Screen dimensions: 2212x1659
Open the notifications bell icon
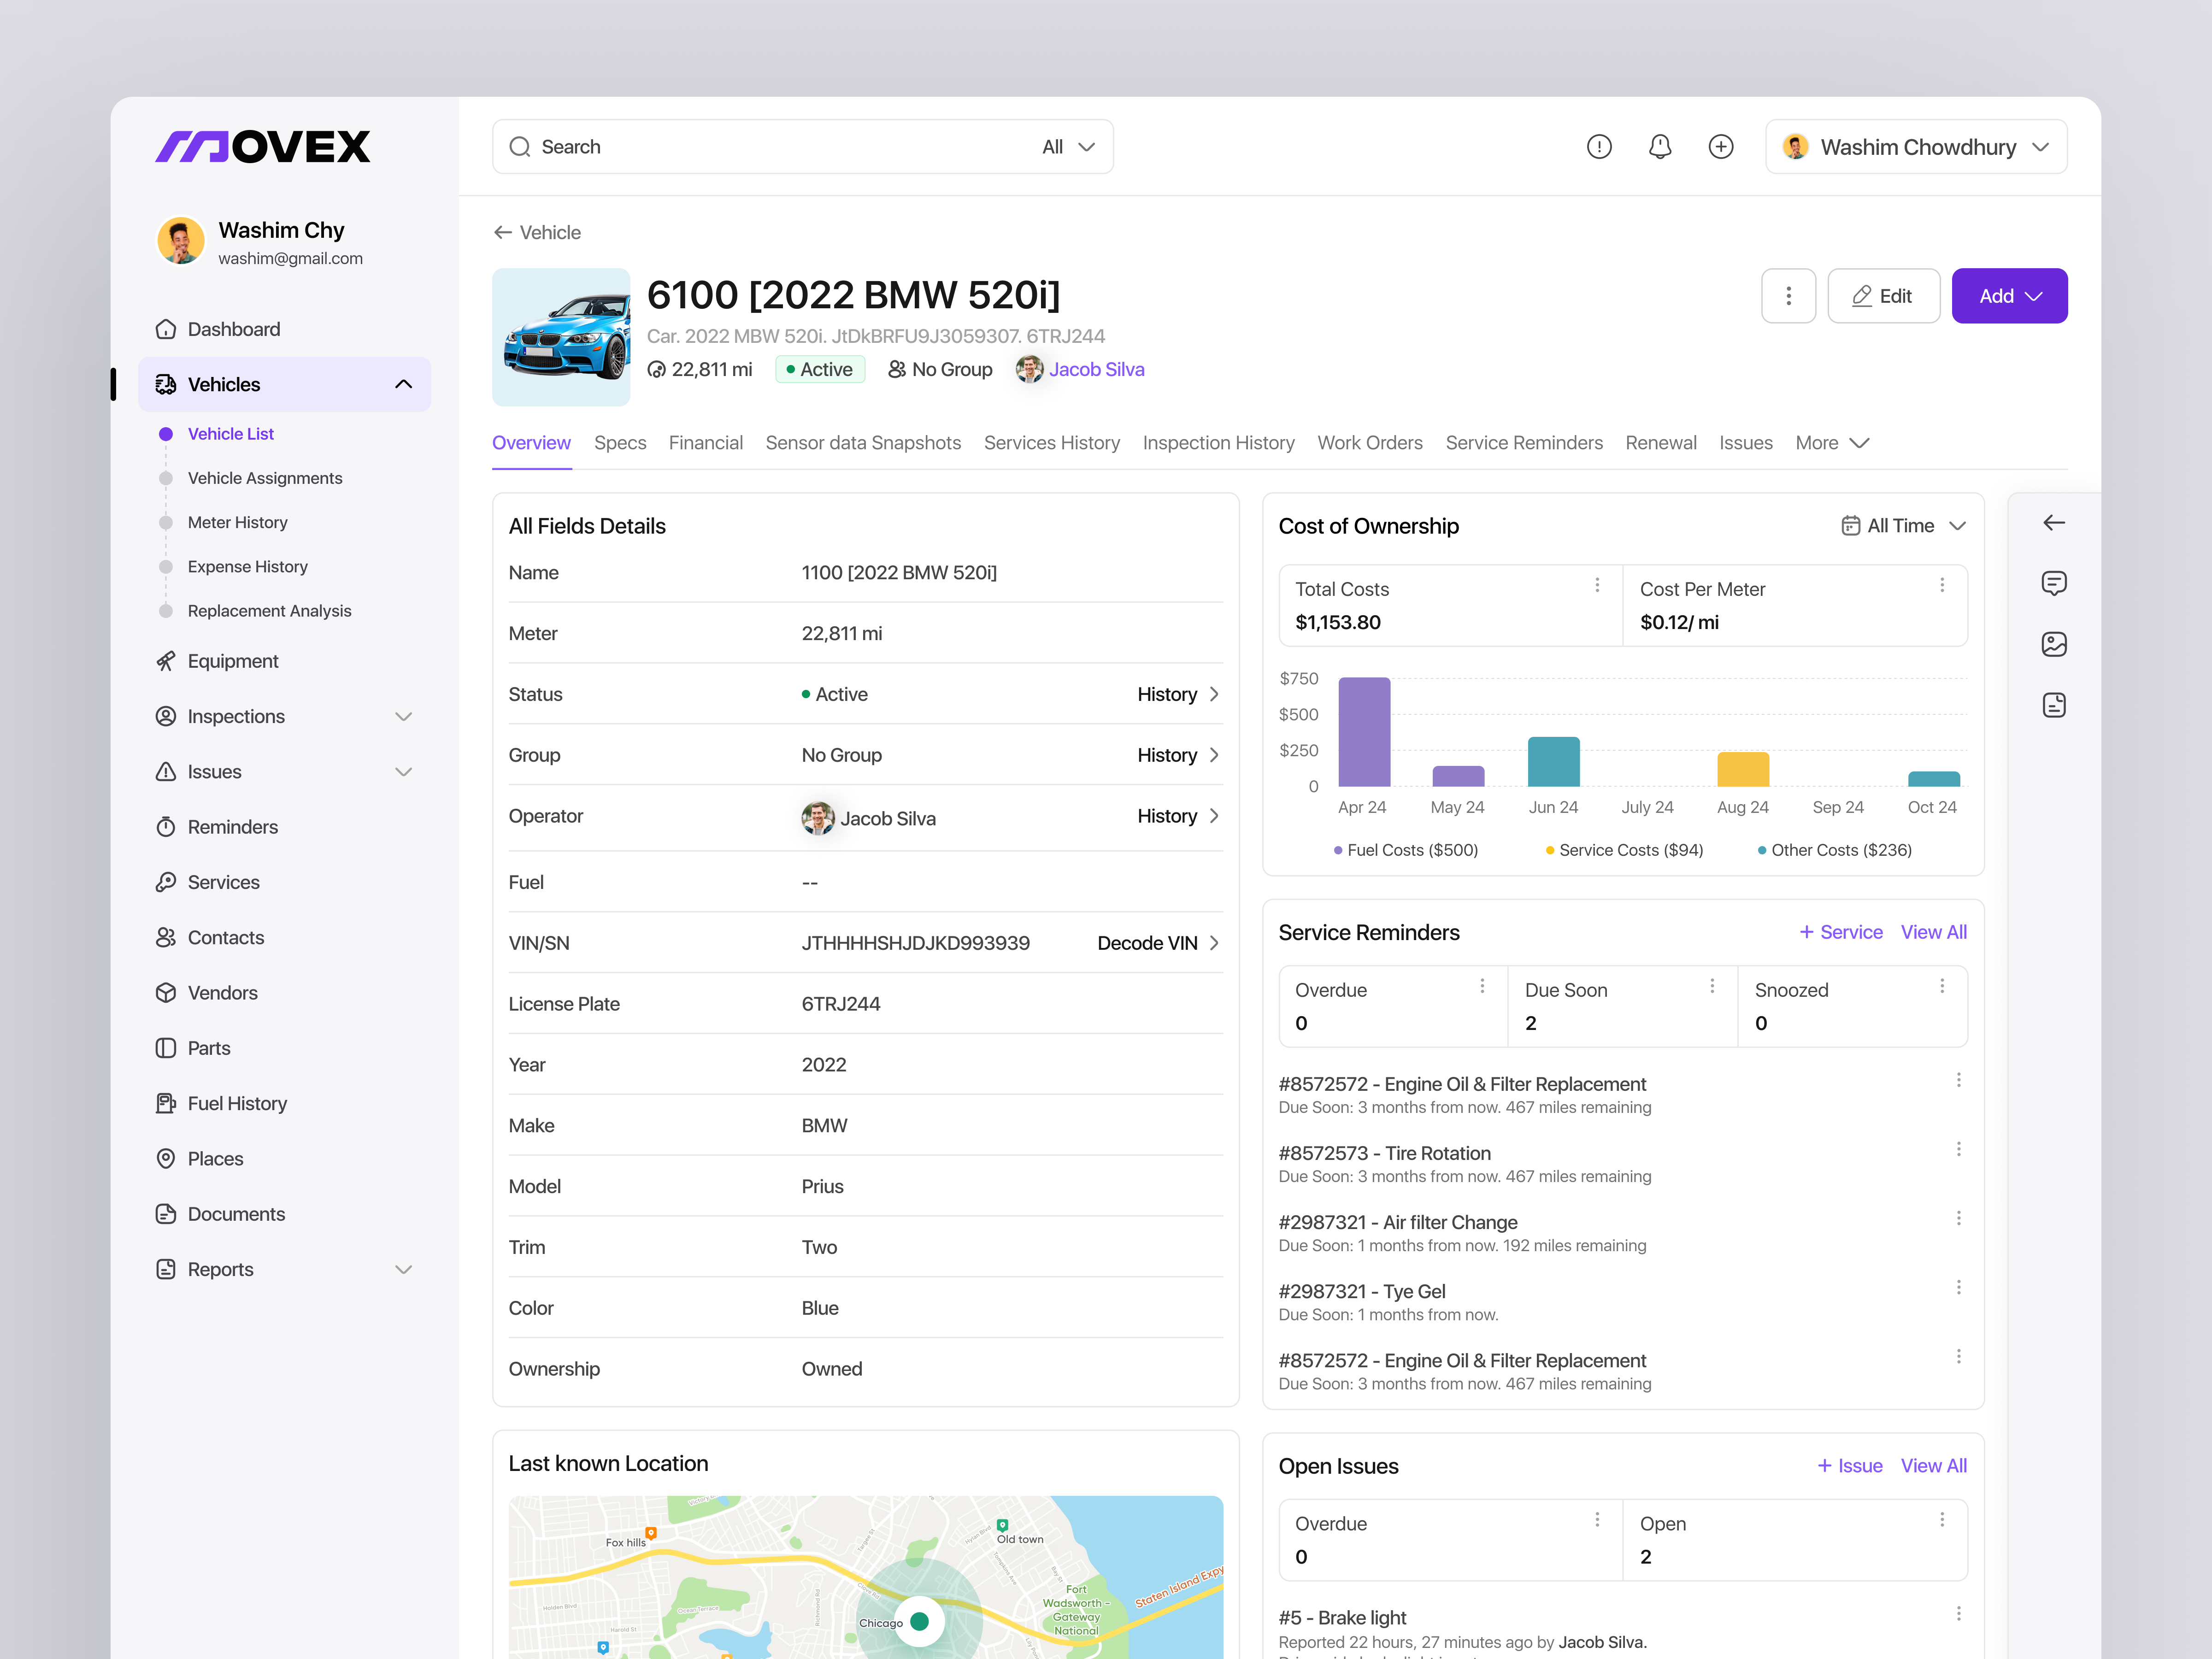tap(1660, 146)
